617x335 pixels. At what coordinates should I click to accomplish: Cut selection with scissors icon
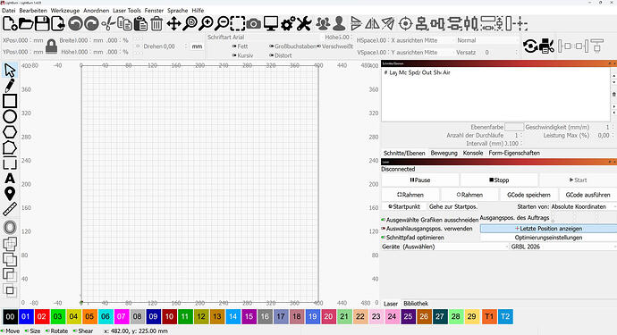pyautogui.click(x=108, y=24)
